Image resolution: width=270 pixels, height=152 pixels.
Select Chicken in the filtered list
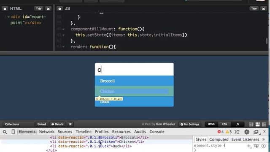point(134,91)
